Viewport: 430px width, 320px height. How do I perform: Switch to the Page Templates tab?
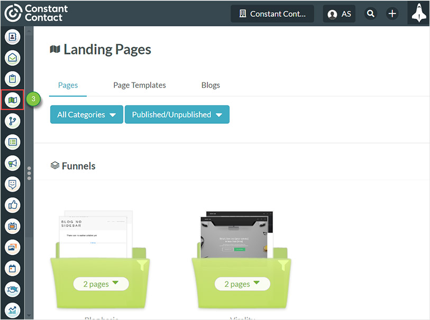pos(139,85)
